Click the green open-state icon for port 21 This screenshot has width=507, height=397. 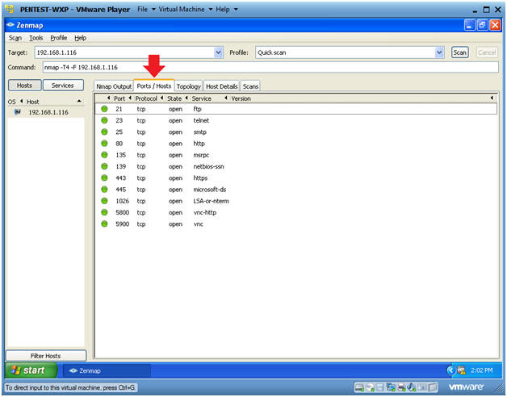(x=104, y=109)
